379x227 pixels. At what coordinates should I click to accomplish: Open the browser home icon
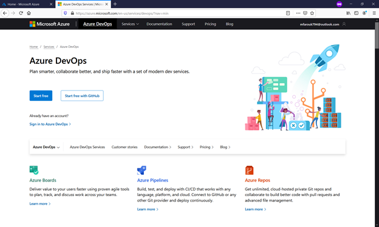pos(29,13)
